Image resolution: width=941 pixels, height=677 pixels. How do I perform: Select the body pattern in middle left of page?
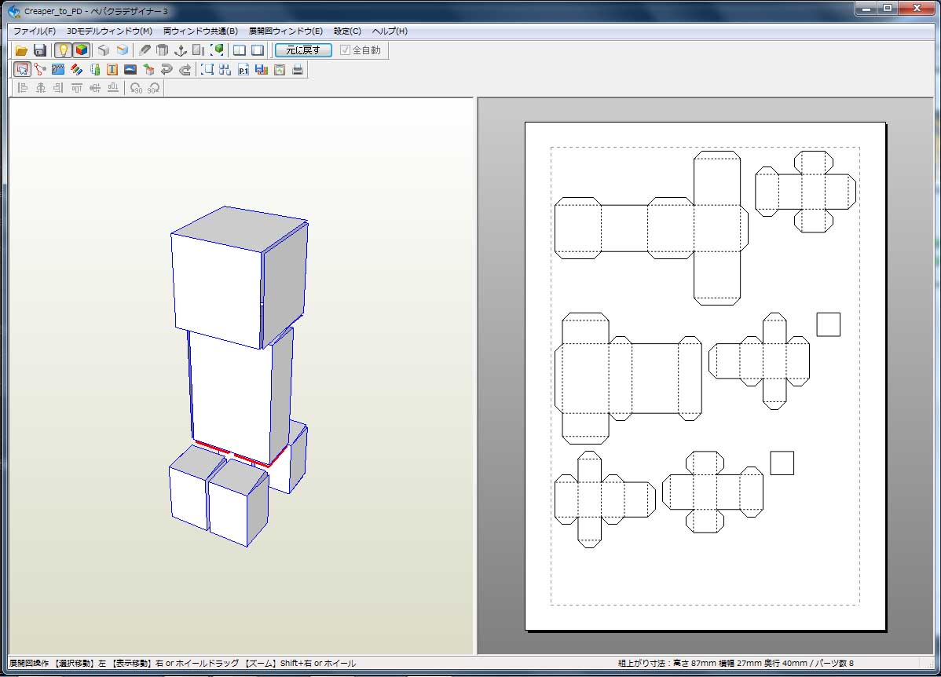(x=628, y=378)
